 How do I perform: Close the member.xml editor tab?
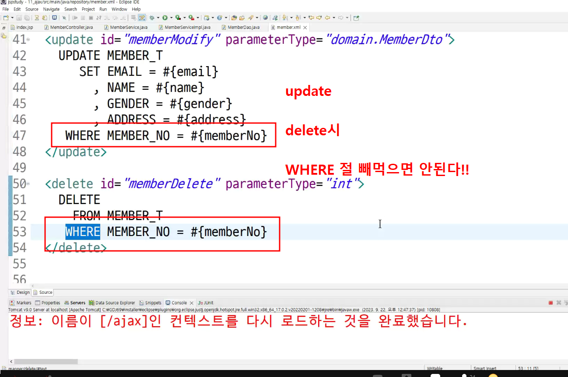point(305,28)
